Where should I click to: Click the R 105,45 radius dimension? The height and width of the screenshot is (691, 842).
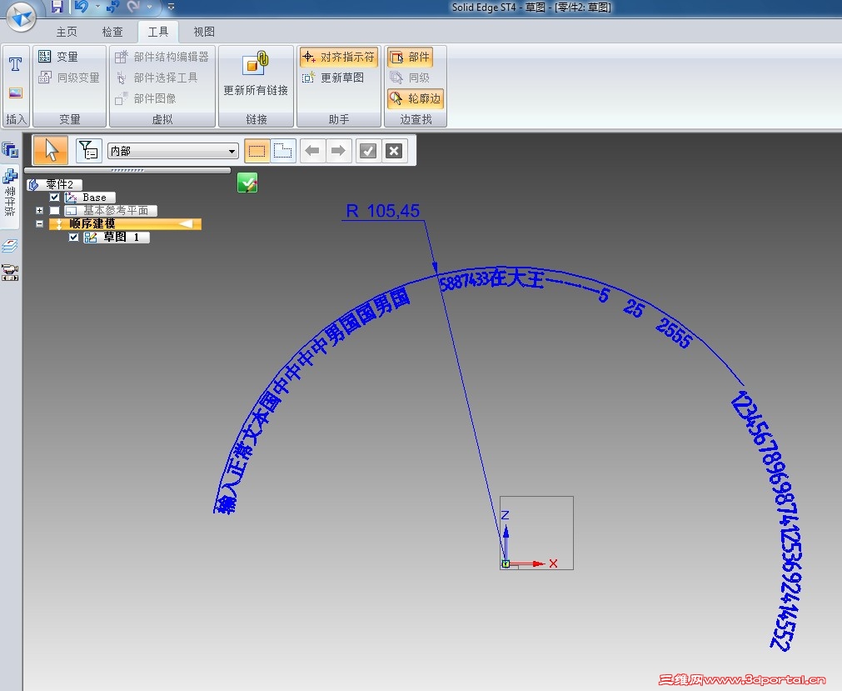click(382, 211)
